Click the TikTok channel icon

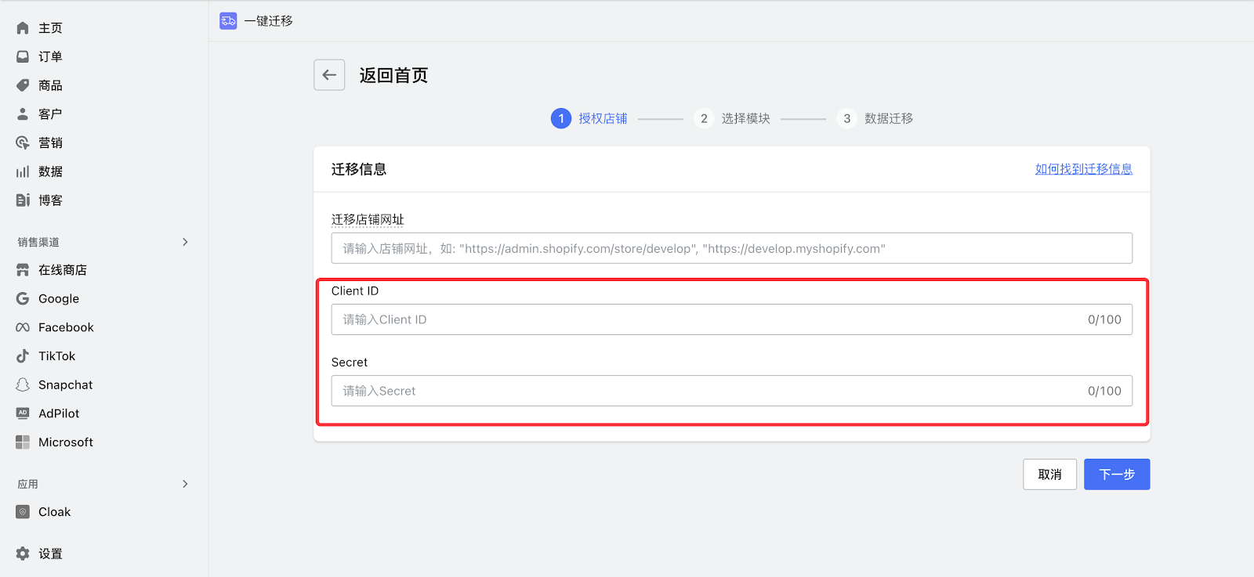point(23,356)
